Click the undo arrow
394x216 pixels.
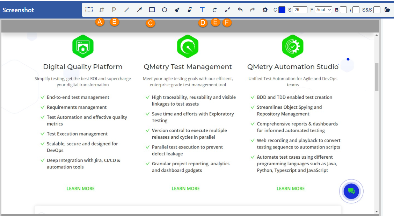[240, 9]
